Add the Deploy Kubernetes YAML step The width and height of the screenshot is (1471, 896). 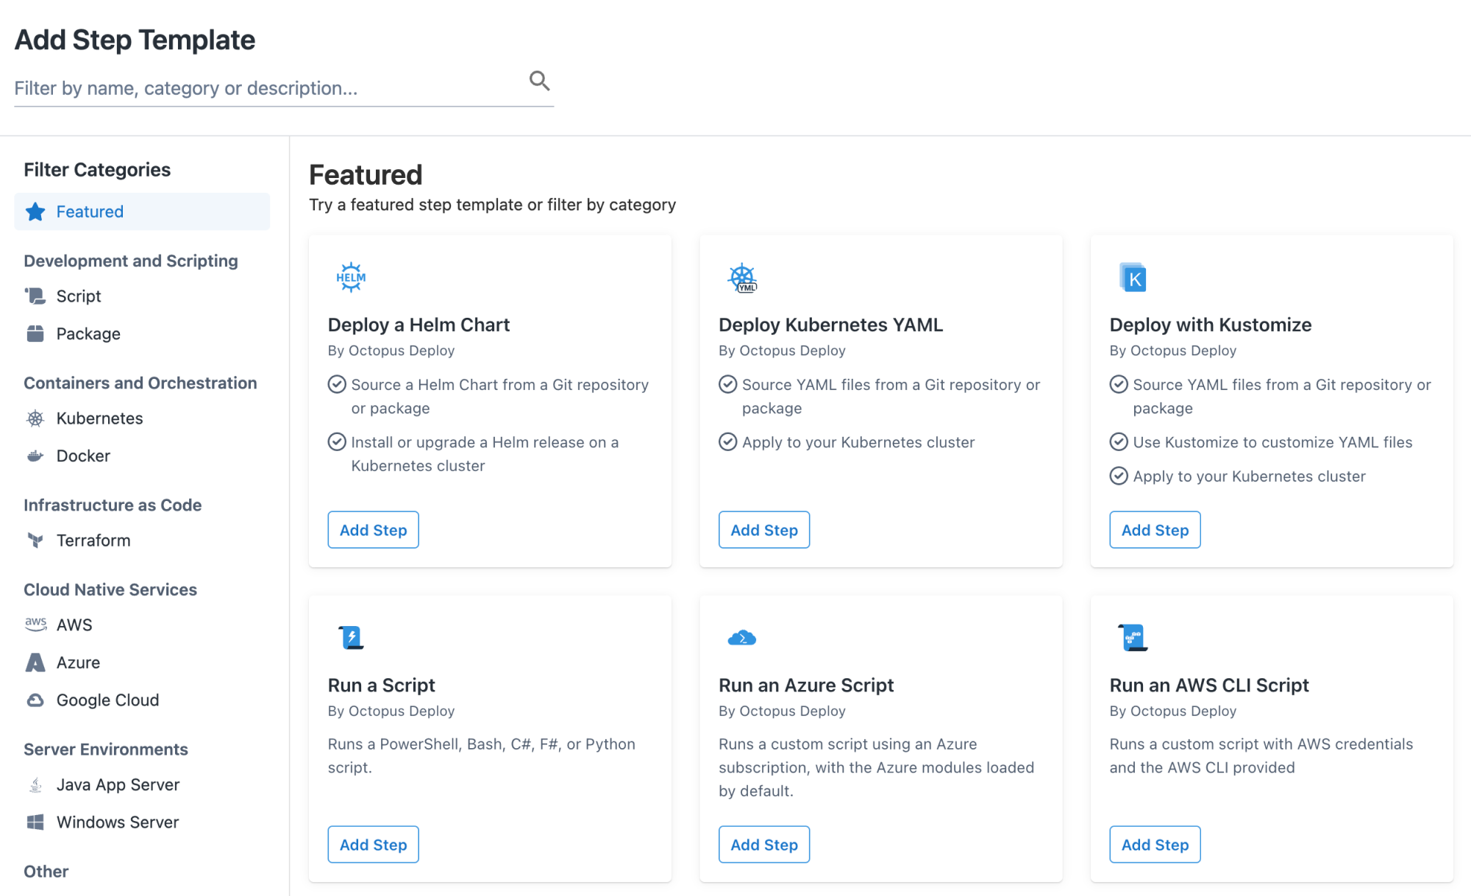(764, 530)
